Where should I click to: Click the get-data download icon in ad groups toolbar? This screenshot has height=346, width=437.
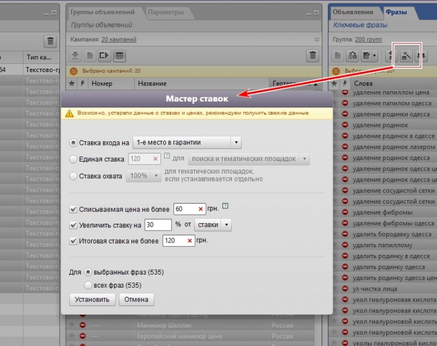point(76,55)
